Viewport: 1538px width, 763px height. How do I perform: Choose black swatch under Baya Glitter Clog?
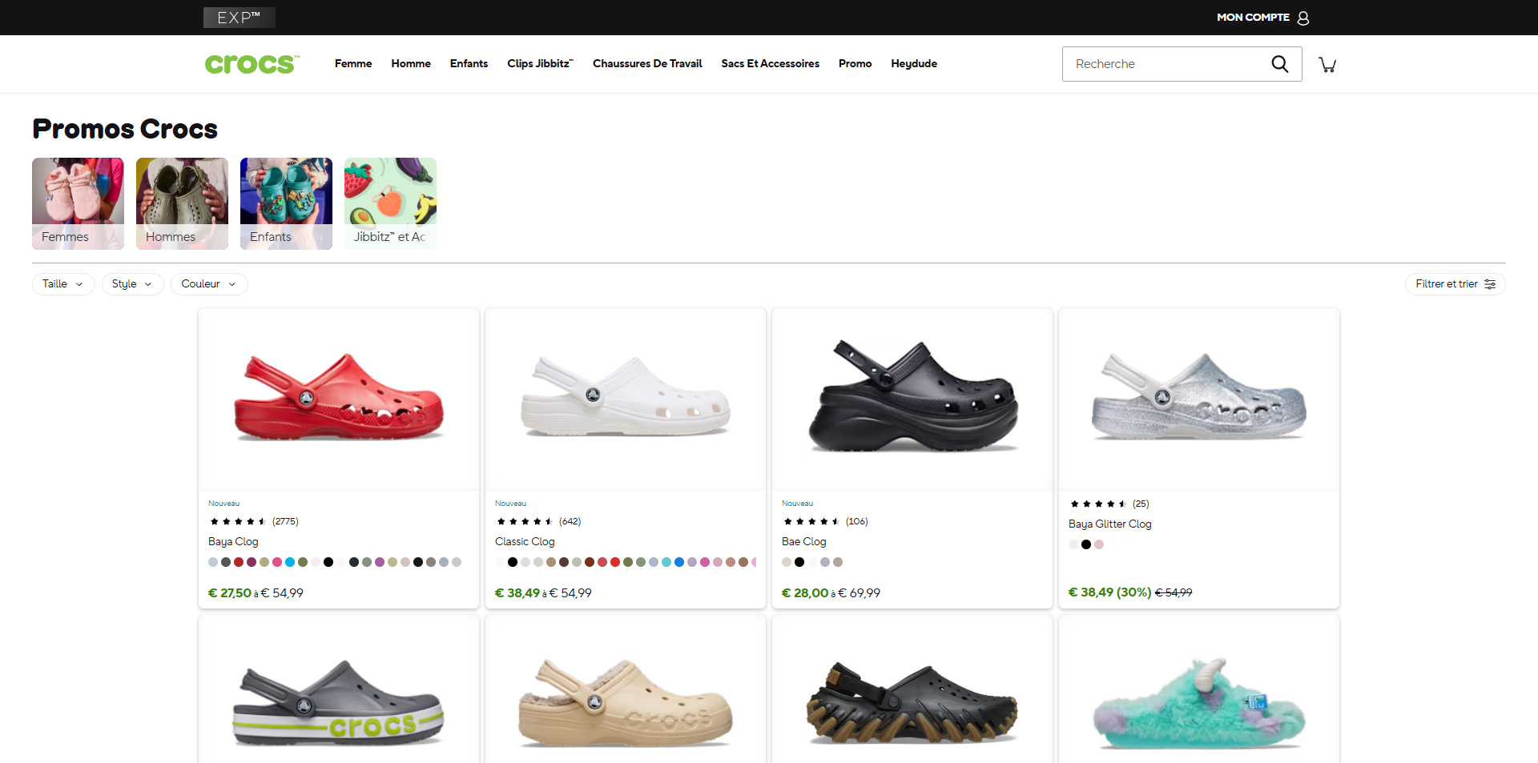click(x=1086, y=544)
